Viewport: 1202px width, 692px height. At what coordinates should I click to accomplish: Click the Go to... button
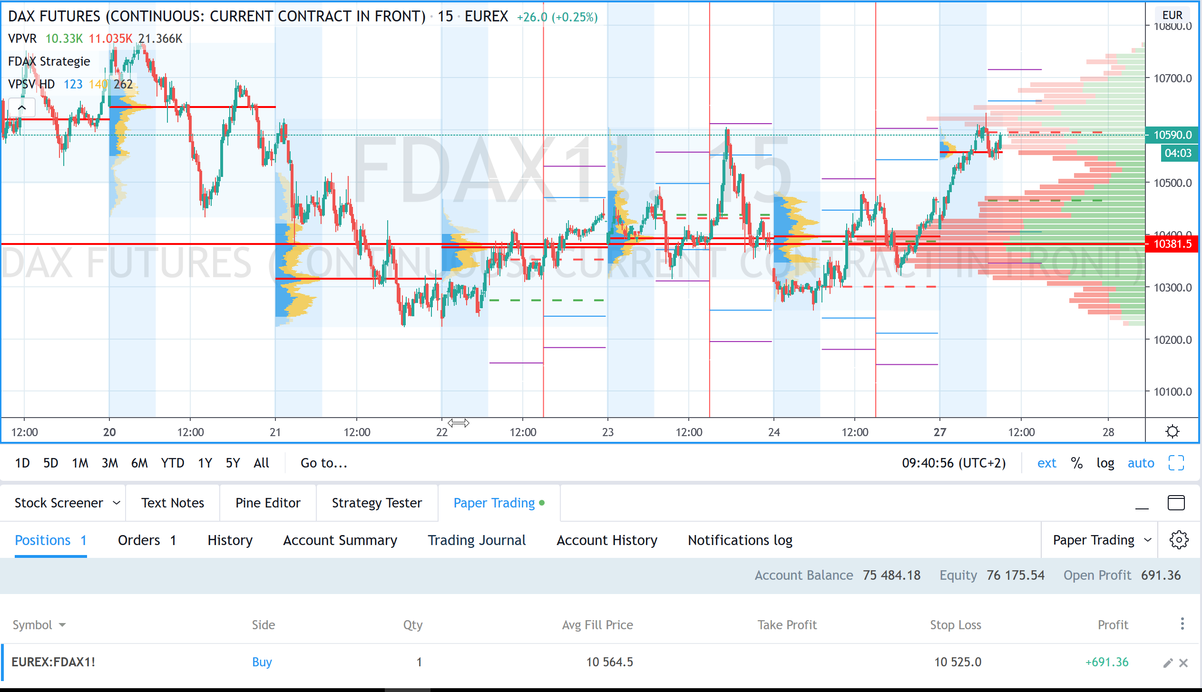[x=323, y=463]
